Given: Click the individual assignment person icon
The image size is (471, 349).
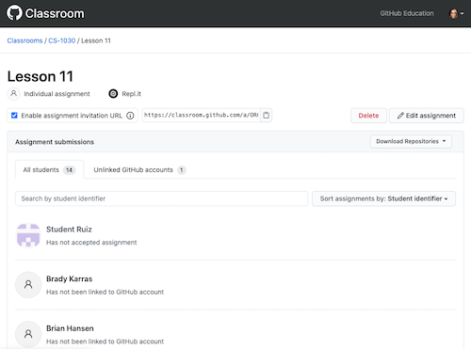Looking at the screenshot, I should click(13, 93).
